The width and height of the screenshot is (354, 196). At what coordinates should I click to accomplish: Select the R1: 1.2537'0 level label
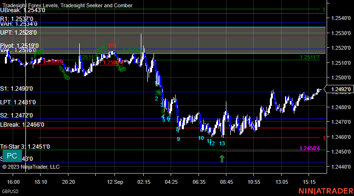click(x=17, y=19)
